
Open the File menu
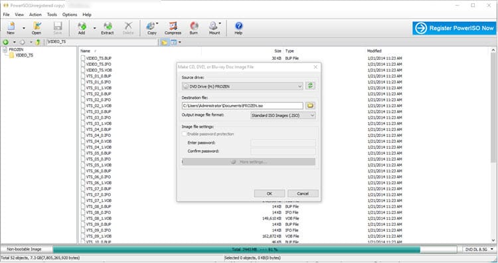[7, 15]
